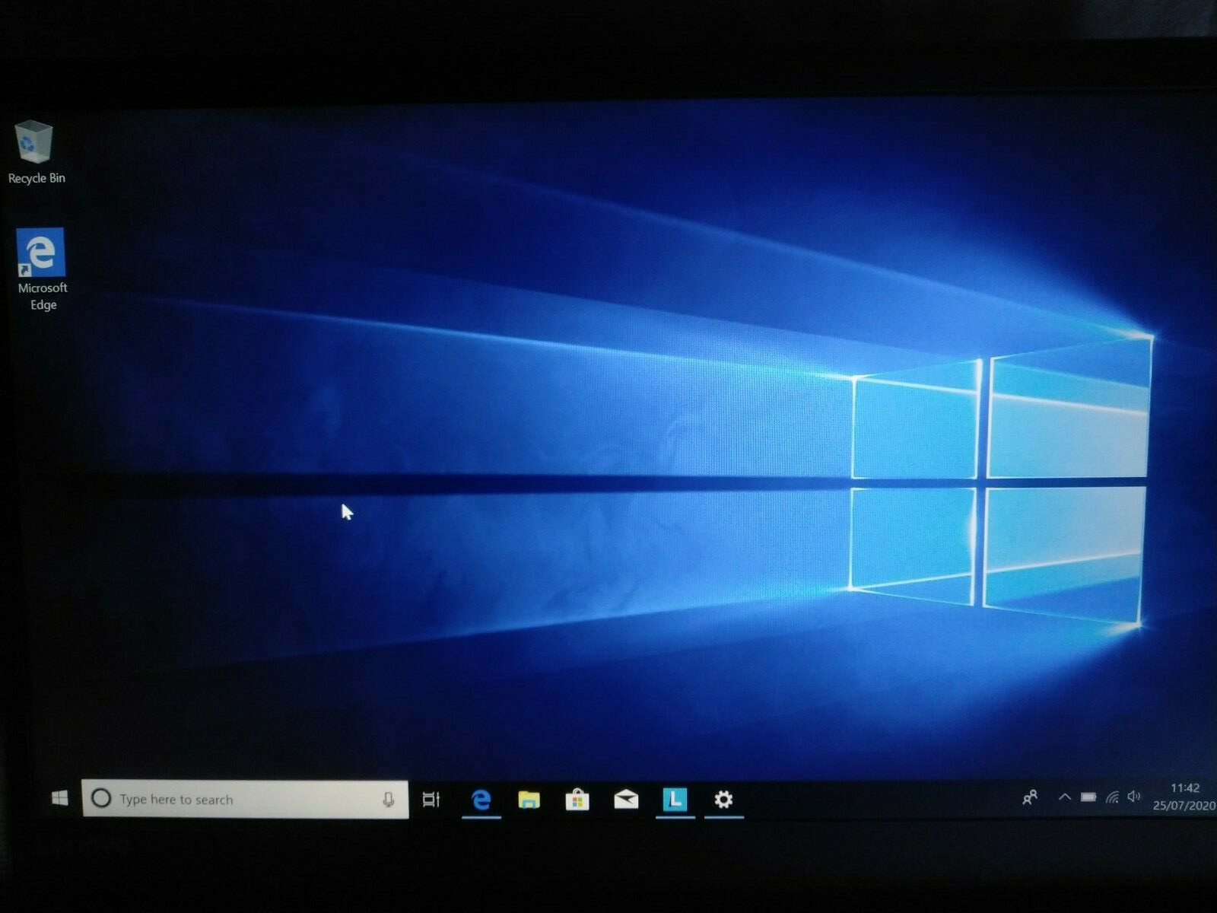Click the Cortana circle in search box

tap(101, 798)
